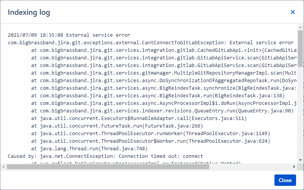Click the vertical scrollbar thumb
This screenshot has height=190, width=304.
300,48
